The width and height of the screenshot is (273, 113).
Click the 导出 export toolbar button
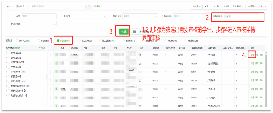click(217, 7)
